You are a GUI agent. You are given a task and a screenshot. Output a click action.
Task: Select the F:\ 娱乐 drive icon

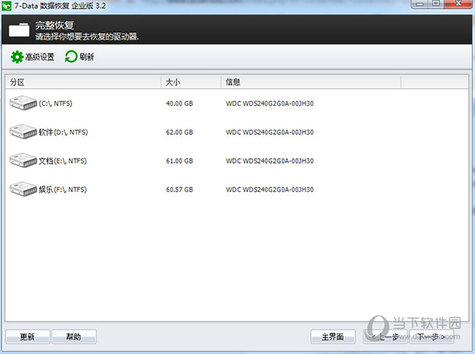pos(23,189)
